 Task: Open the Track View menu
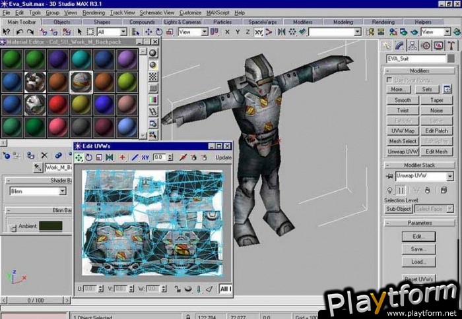click(x=122, y=13)
